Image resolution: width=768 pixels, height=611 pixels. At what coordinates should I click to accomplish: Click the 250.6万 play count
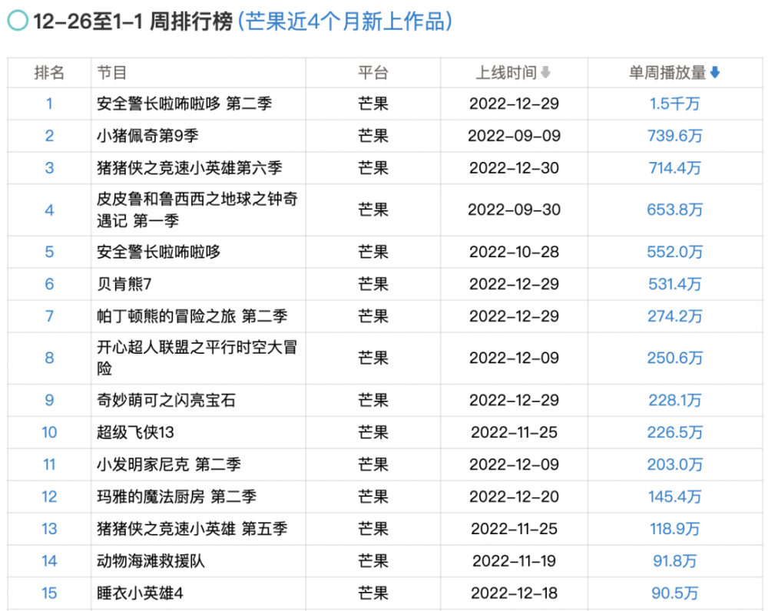pyautogui.click(x=675, y=358)
